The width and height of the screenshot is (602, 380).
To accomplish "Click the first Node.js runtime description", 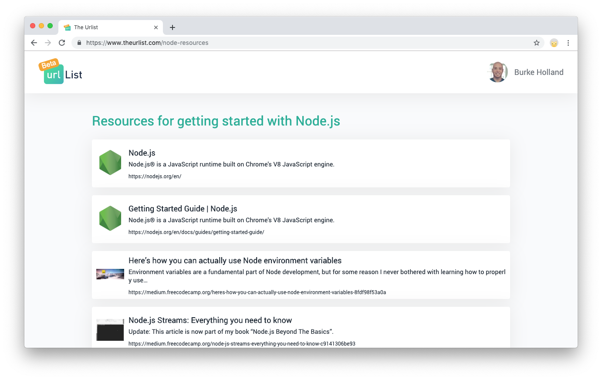I will click(231, 164).
